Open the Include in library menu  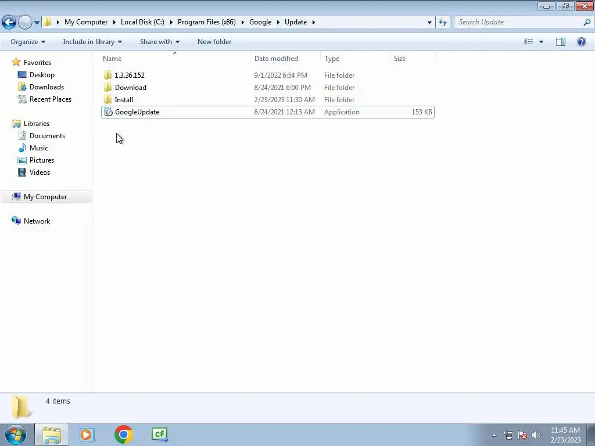pos(92,42)
